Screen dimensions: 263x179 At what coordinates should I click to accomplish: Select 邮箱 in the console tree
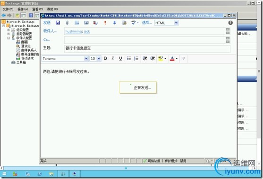click(25, 42)
